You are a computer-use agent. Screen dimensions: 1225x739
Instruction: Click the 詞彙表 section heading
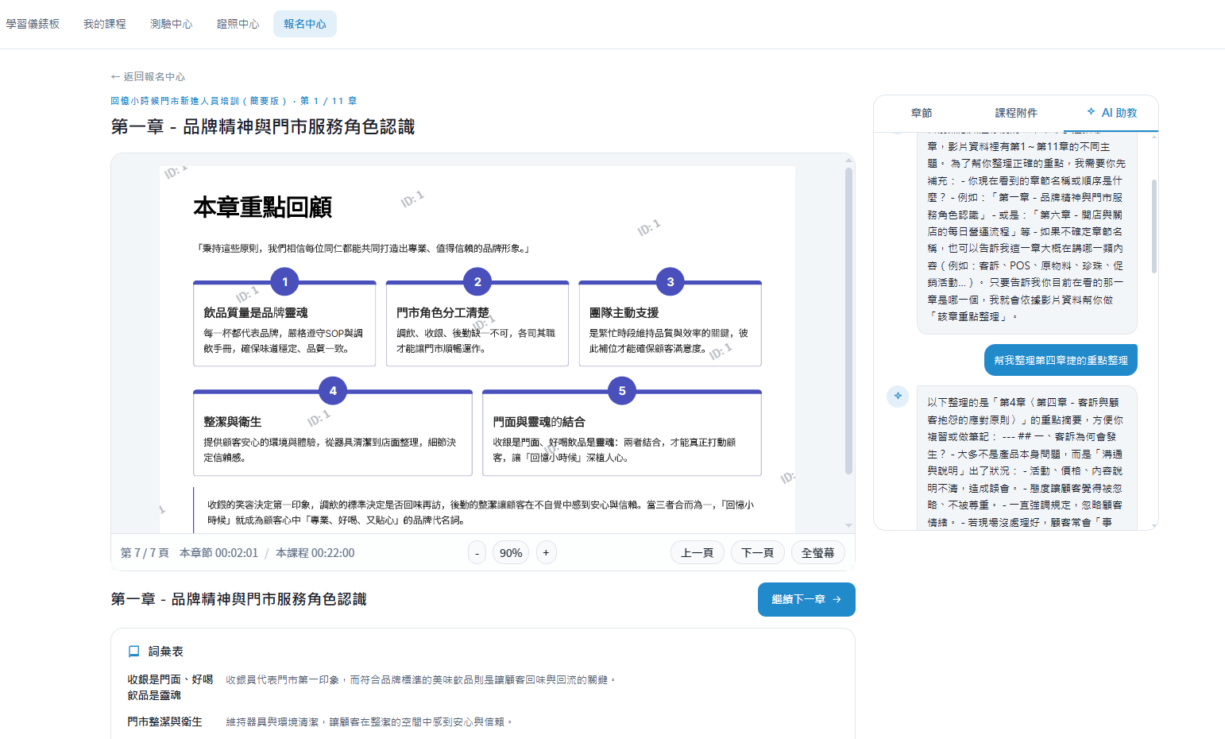pyautogui.click(x=166, y=652)
